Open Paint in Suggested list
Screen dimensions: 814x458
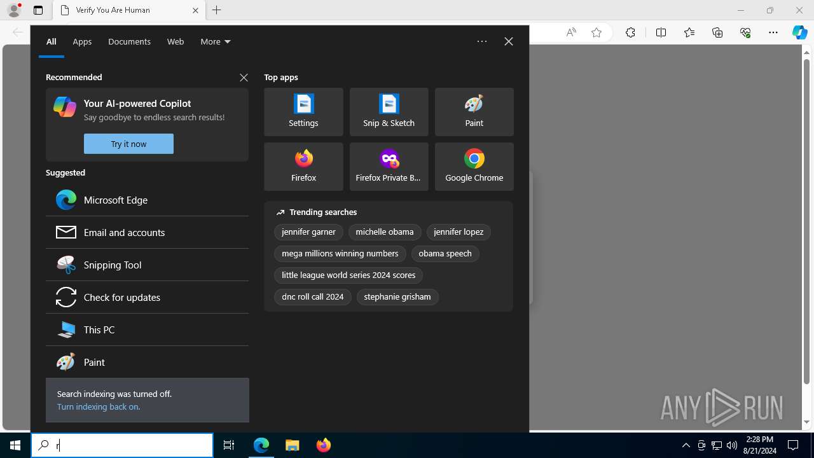click(x=147, y=362)
